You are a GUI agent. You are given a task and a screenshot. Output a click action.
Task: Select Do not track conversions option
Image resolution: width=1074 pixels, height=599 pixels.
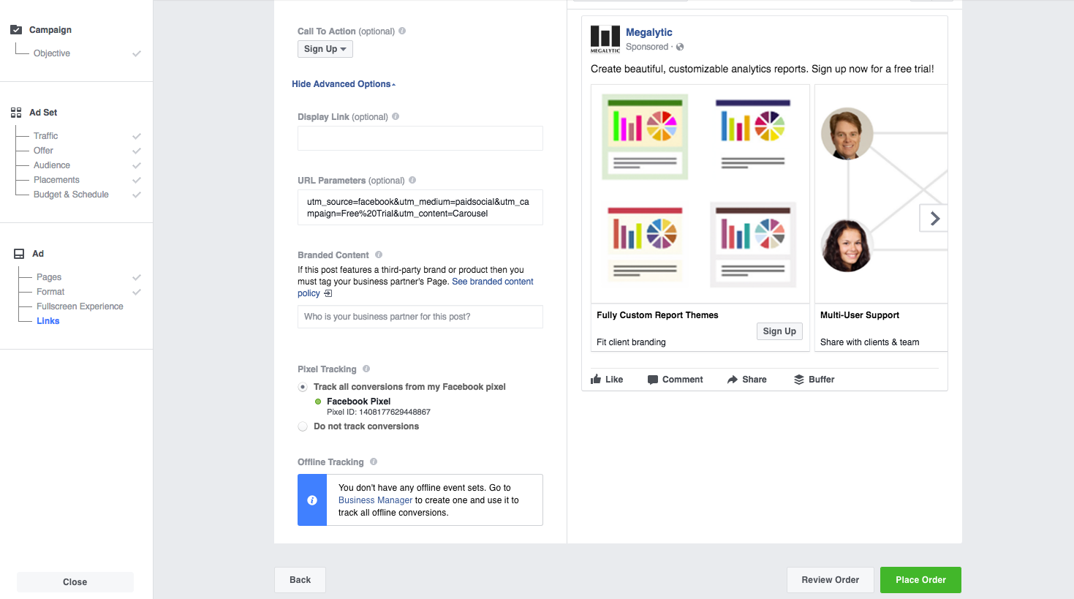coord(303,426)
